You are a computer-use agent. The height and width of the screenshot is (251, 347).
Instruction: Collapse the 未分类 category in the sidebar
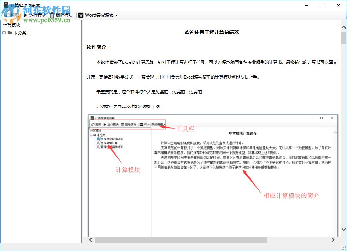(x=5, y=33)
